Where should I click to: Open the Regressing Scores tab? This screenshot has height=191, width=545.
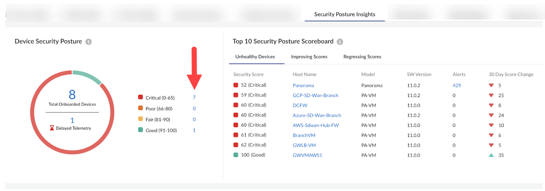click(362, 57)
